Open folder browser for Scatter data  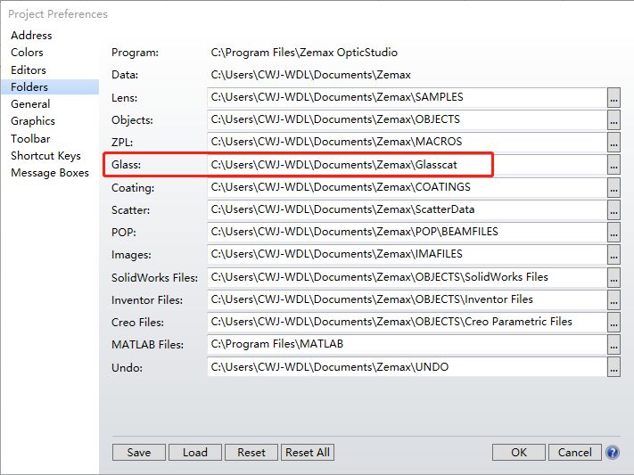coord(613,210)
